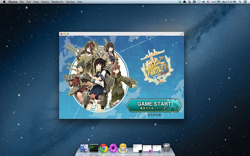Click the bell notification icon in menu bar
250x156 pixels.
(x=185, y=2)
